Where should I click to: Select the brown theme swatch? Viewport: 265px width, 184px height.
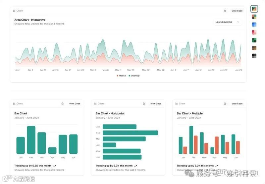click(254, 48)
